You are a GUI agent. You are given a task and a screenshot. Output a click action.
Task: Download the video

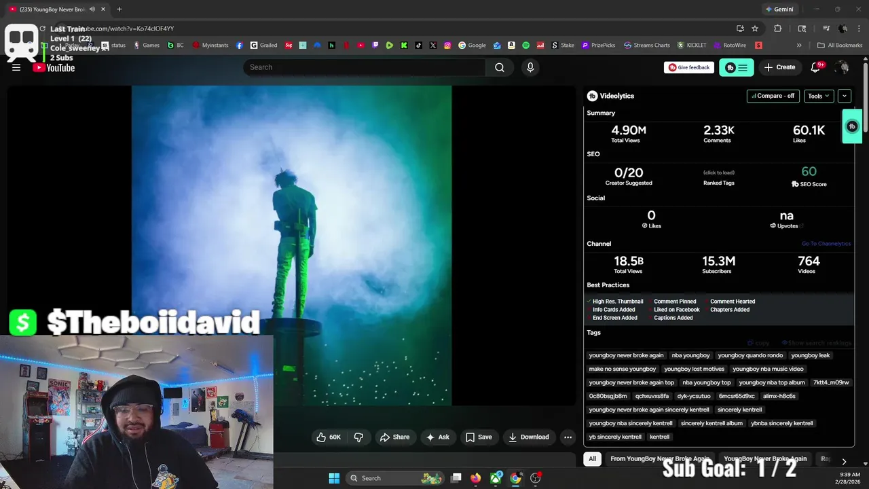529,437
